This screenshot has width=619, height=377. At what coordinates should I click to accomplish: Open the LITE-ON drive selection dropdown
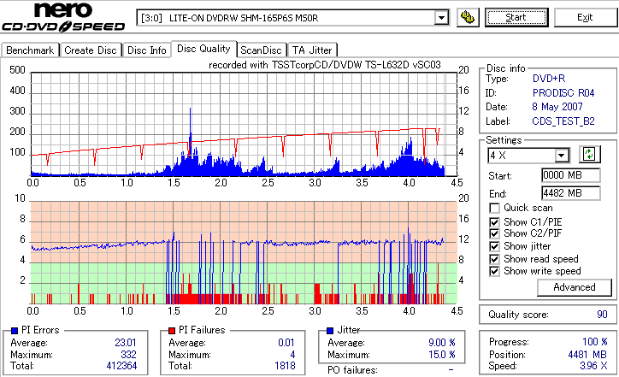[x=441, y=18]
